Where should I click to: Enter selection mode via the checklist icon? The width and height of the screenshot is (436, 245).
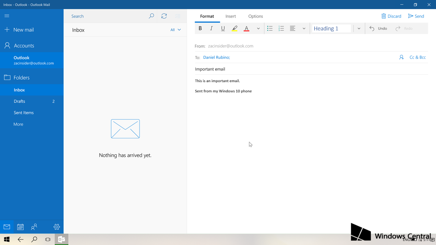pyautogui.click(x=177, y=16)
